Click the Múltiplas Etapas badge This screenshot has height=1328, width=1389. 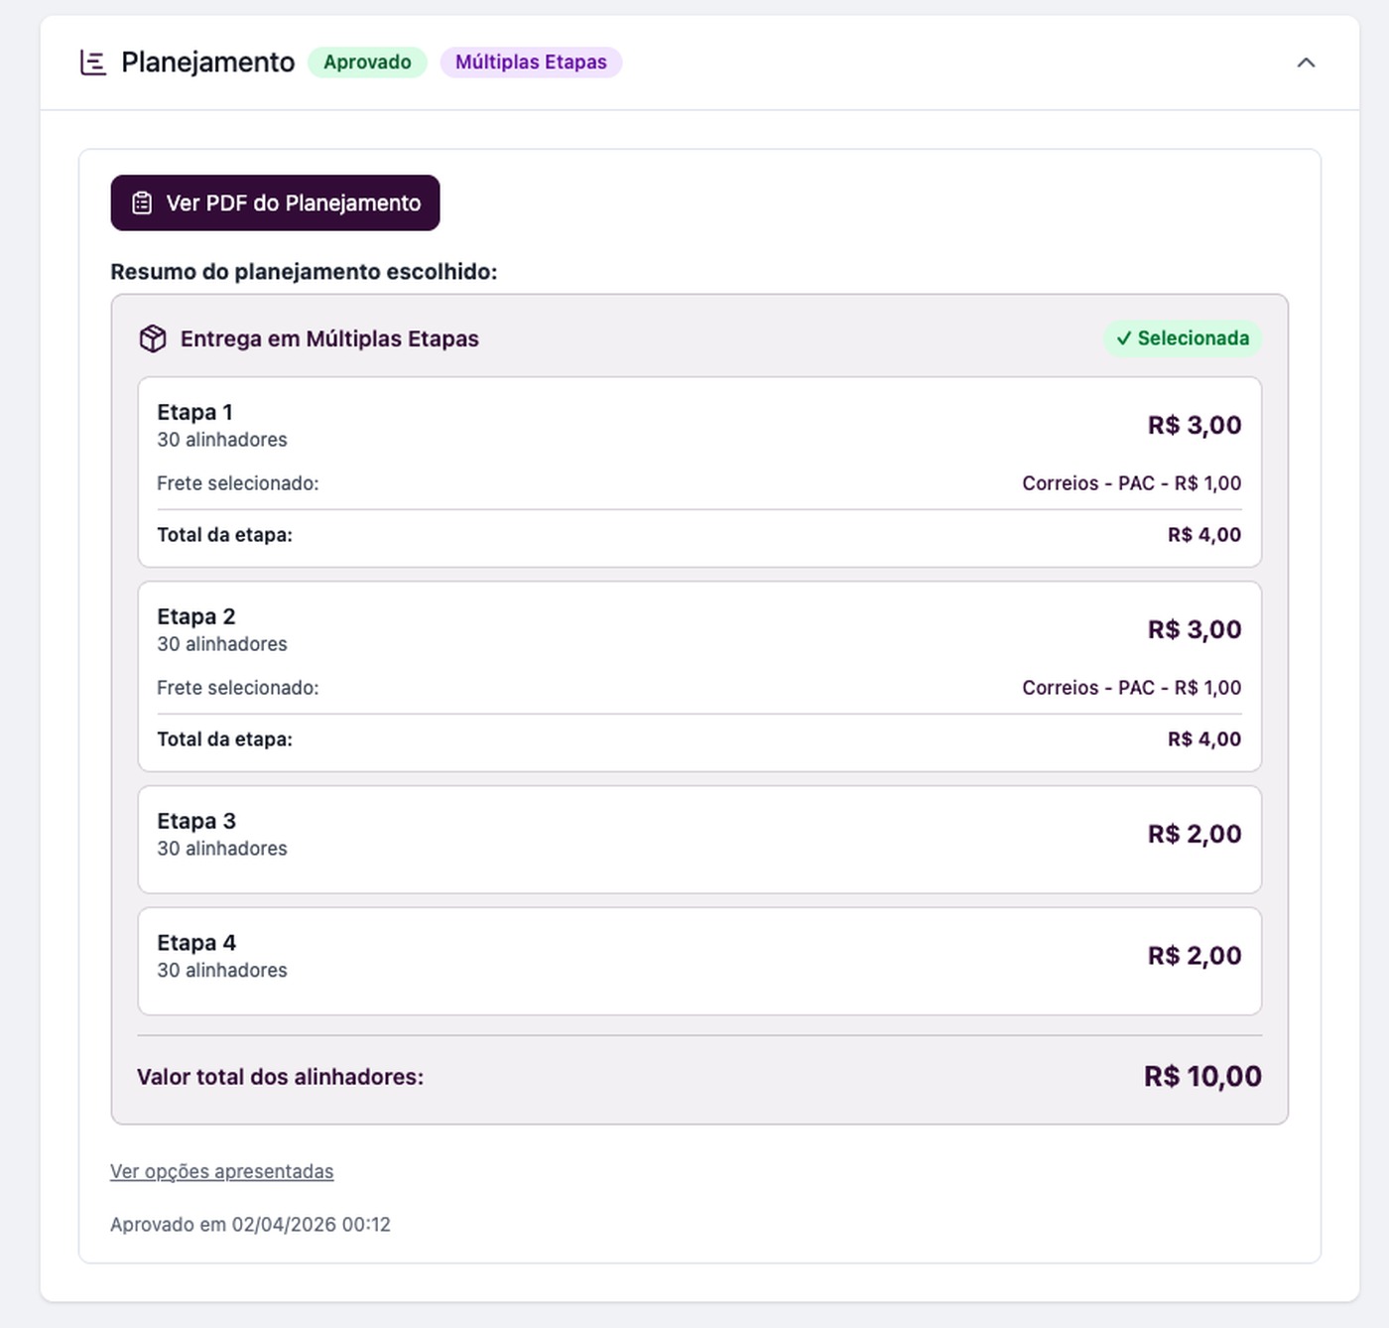[x=531, y=63]
